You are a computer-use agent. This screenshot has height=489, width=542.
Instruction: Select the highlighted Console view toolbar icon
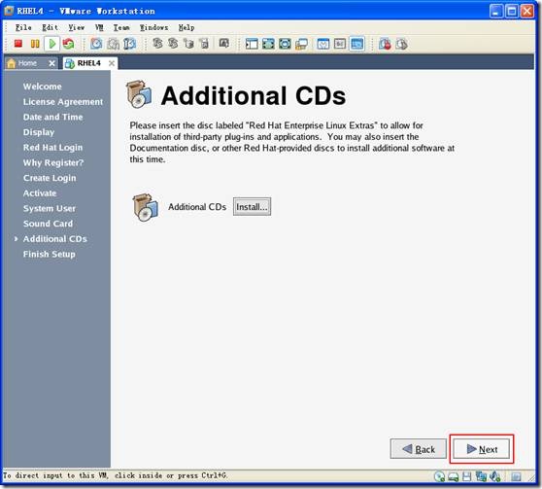pyautogui.click(x=356, y=44)
